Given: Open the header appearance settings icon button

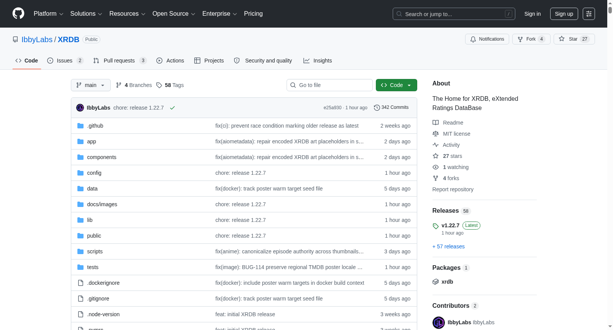Looking at the screenshot, I should pos(589,14).
